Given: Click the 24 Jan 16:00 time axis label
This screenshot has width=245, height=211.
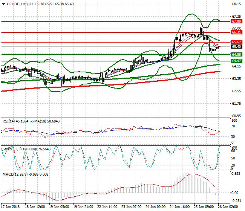Looking at the screenshot, I should pyautogui.click(x=180, y=207).
